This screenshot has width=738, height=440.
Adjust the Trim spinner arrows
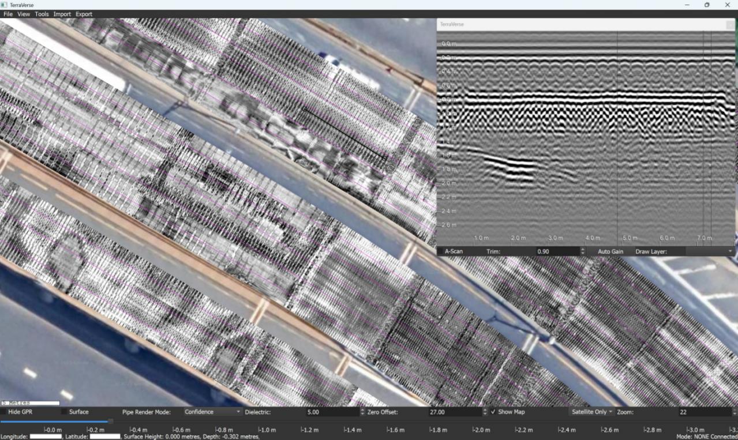(582, 251)
